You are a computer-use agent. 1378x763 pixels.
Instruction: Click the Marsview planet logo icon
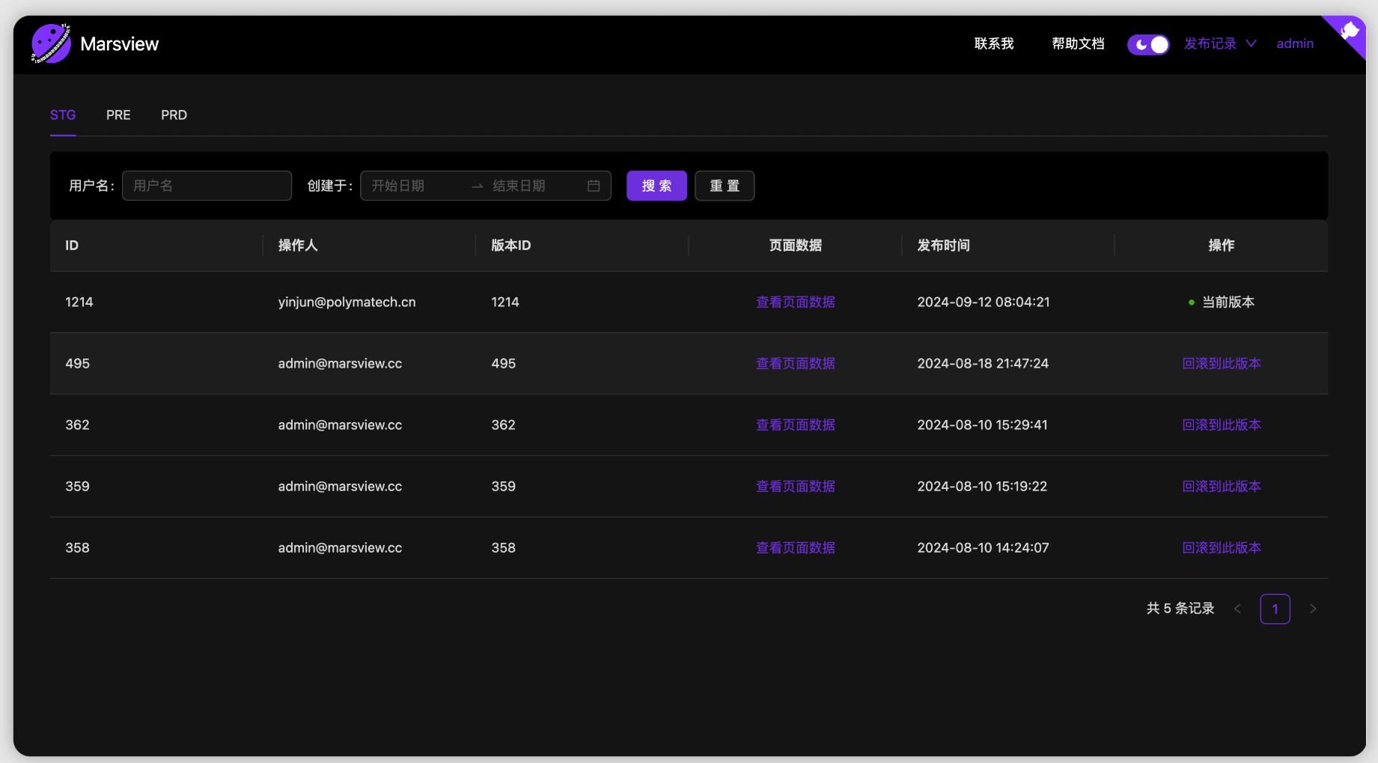[51, 43]
